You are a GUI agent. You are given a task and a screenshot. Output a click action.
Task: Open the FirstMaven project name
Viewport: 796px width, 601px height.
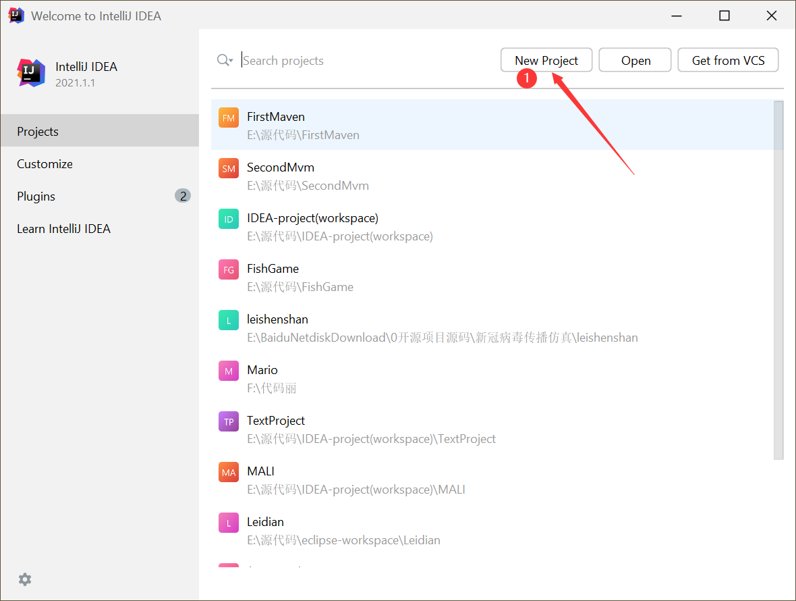coord(276,117)
